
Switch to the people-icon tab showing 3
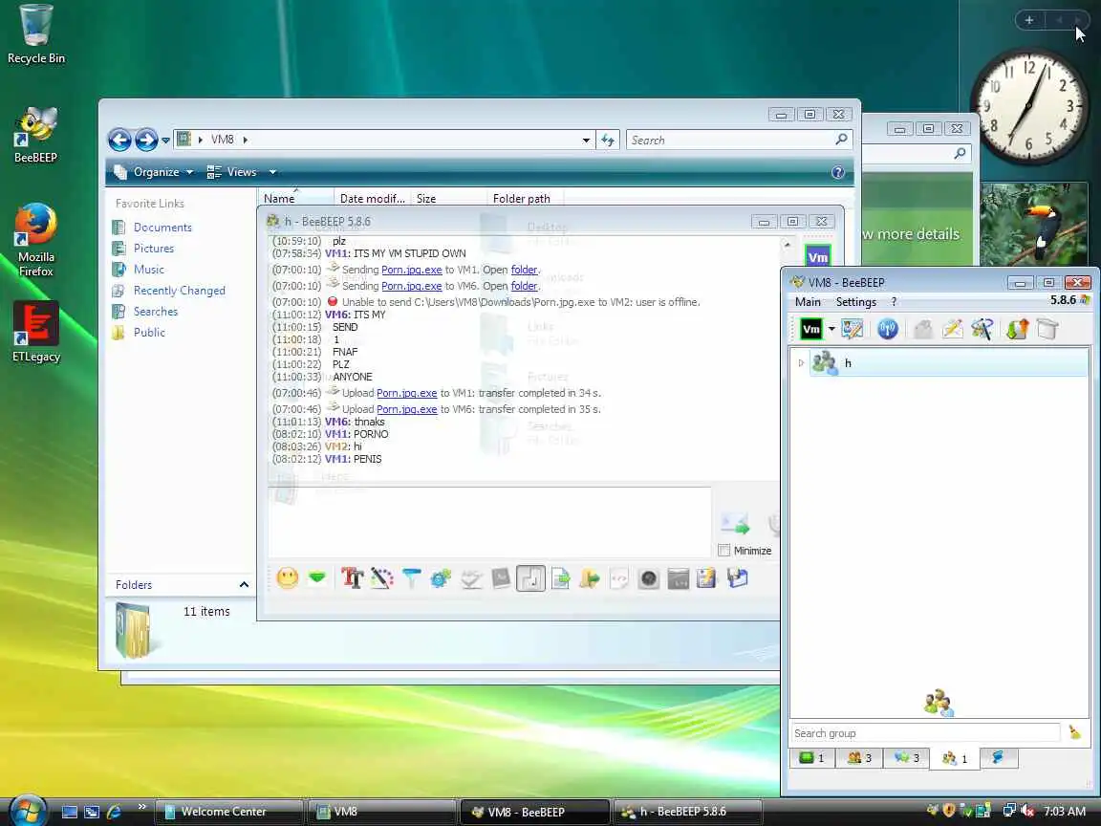click(859, 758)
